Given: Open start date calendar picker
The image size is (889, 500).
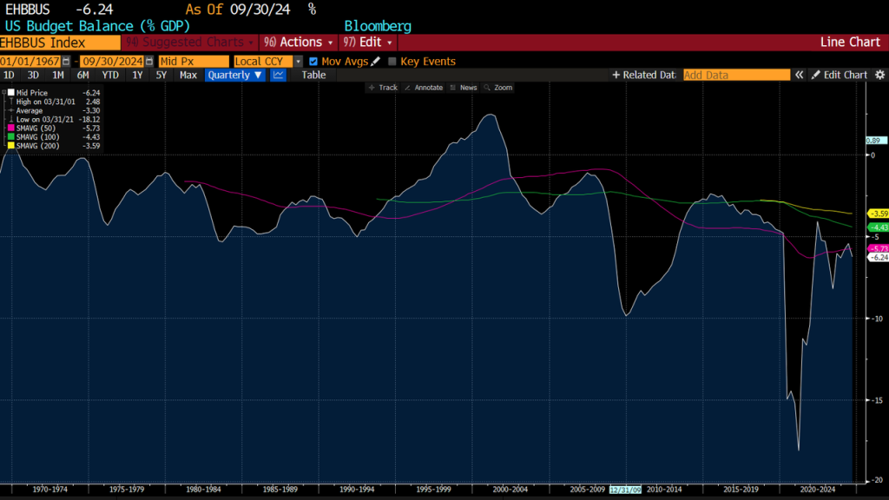Looking at the screenshot, I should tap(66, 62).
